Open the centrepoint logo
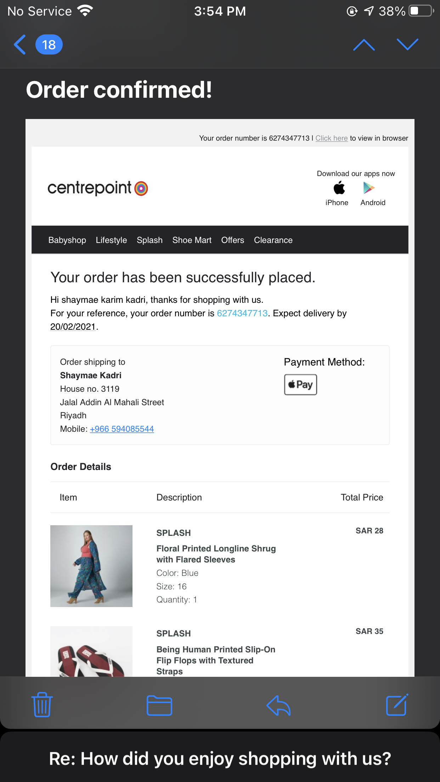The width and height of the screenshot is (440, 782). pyautogui.click(x=97, y=188)
